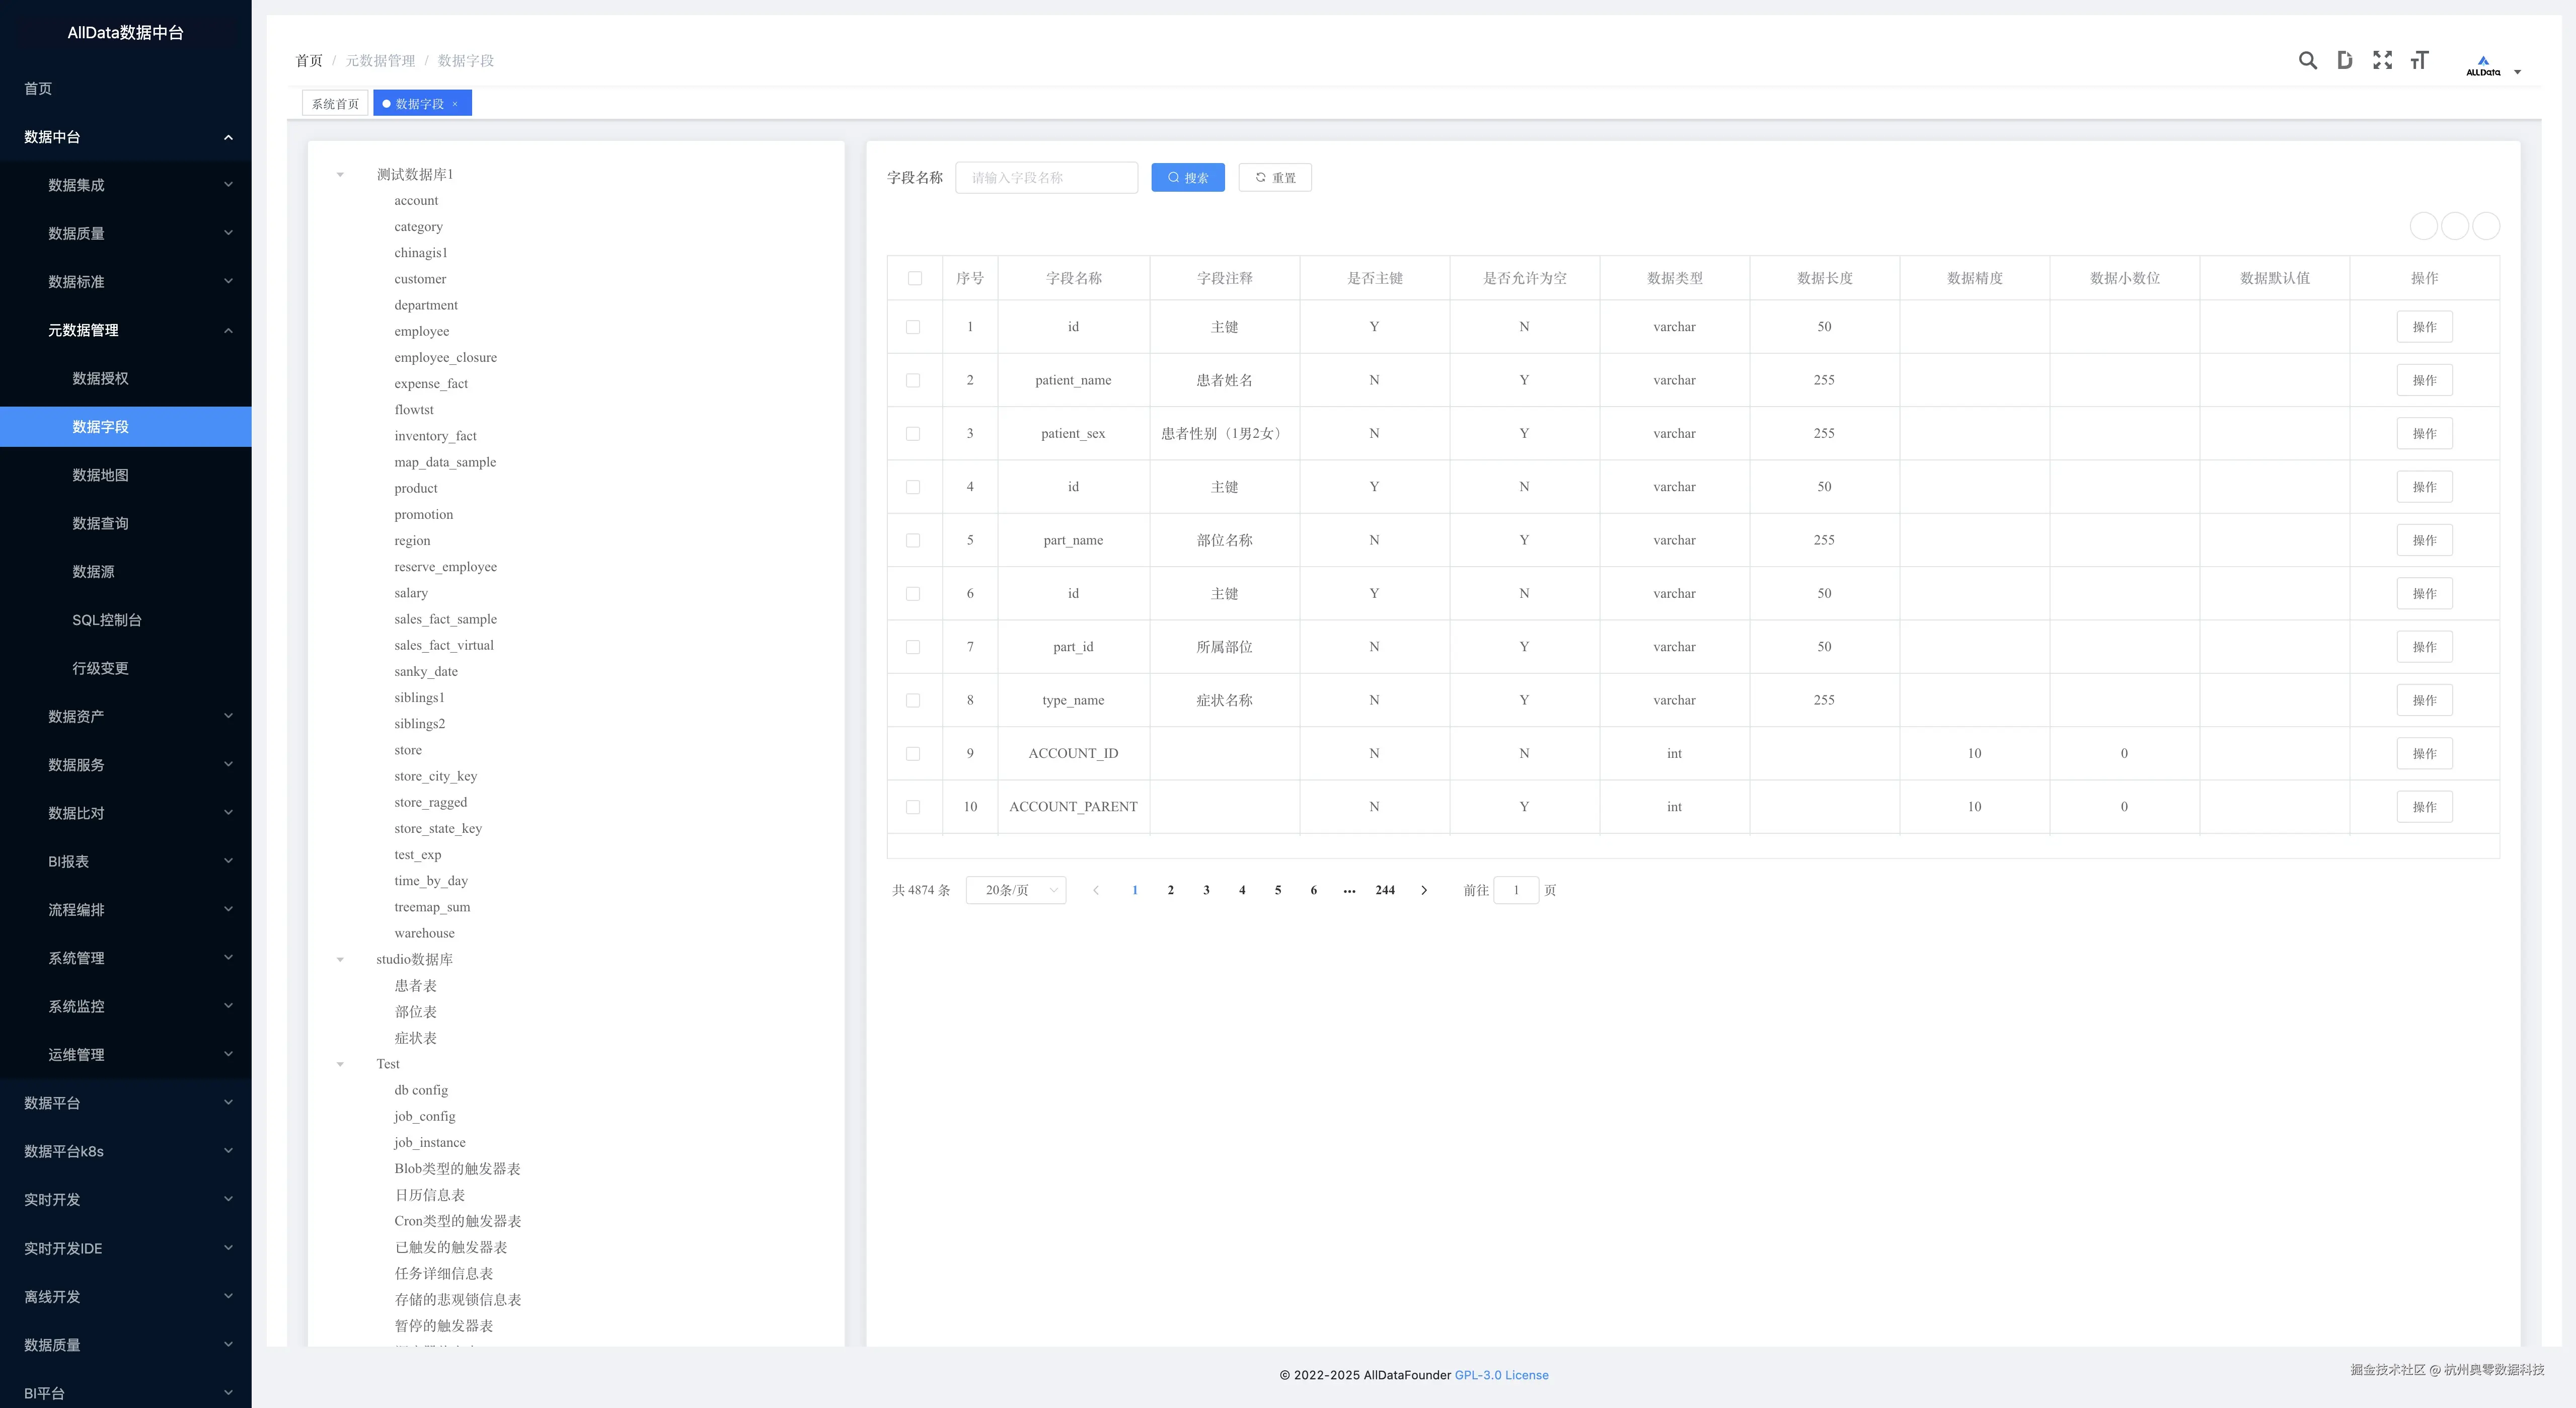Collapse the 测试数据库1 tree node
Viewport: 2576px width, 1408px height.
click(x=340, y=175)
